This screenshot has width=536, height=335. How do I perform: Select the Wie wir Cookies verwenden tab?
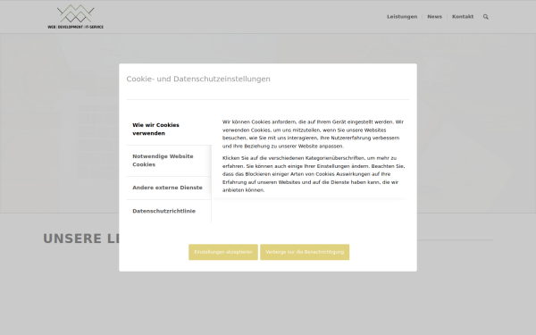pos(169,130)
